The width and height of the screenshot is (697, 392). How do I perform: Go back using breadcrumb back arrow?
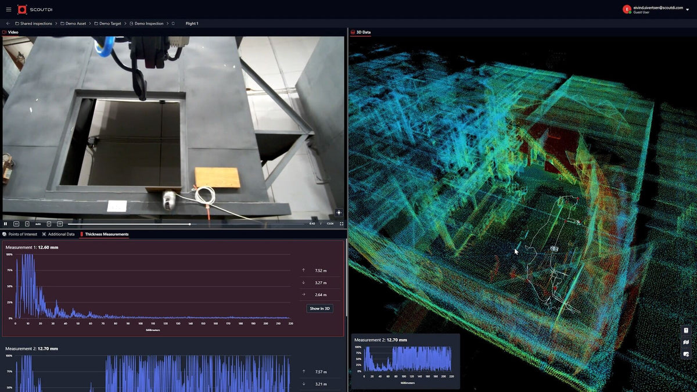pos(8,24)
